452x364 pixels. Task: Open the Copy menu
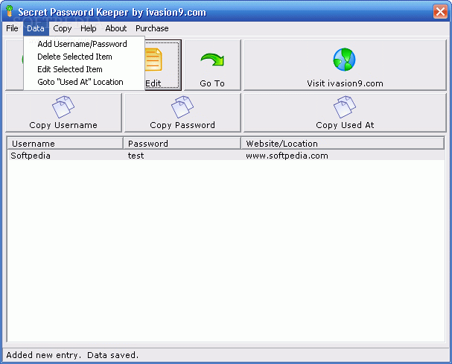point(63,28)
